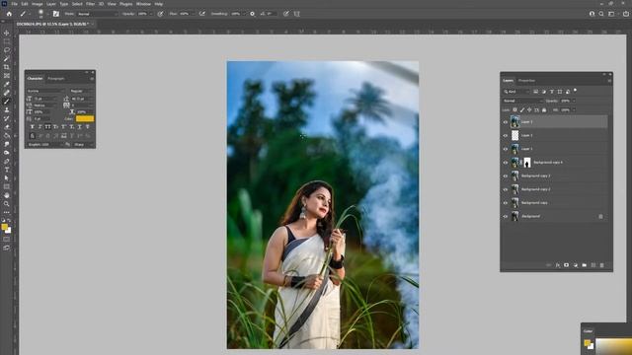
Task: Click the Home icon in options bar
Action: (9, 14)
